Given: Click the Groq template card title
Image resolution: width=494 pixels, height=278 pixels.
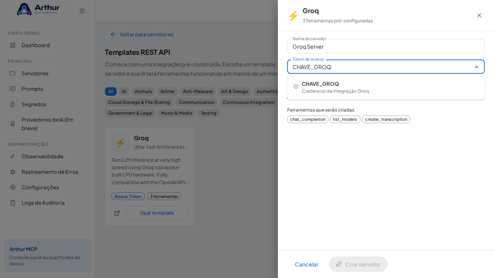Looking at the screenshot, I should (x=141, y=138).
